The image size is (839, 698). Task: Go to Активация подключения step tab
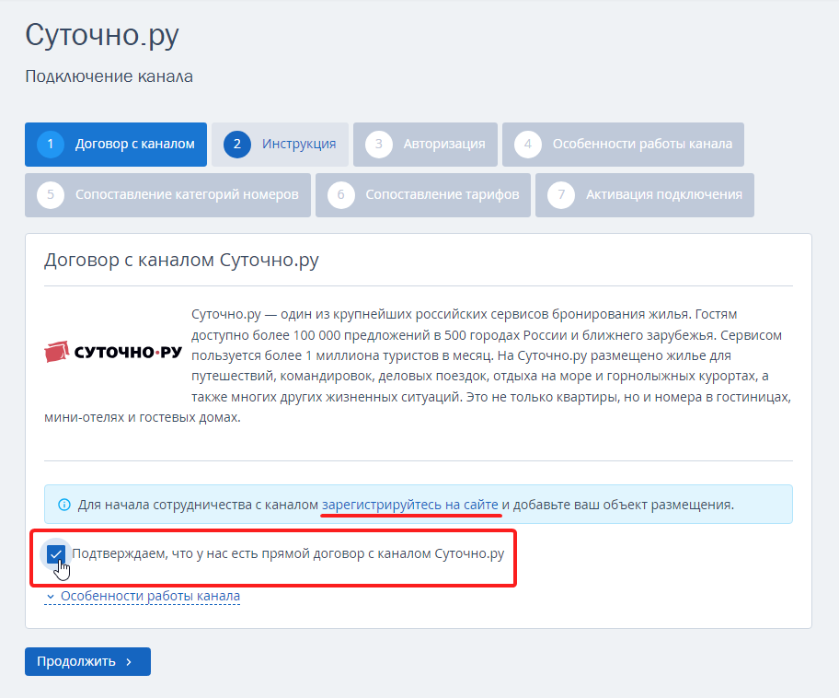tap(645, 194)
